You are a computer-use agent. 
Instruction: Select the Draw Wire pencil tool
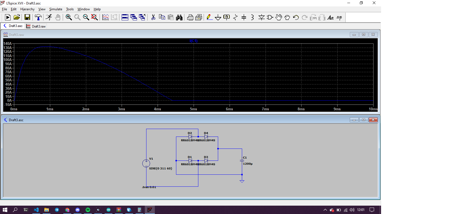pos(209,17)
